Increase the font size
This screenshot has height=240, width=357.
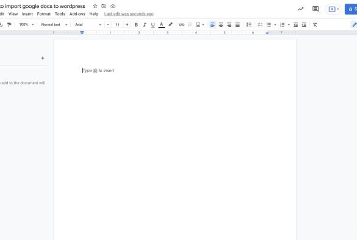tap(127, 24)
